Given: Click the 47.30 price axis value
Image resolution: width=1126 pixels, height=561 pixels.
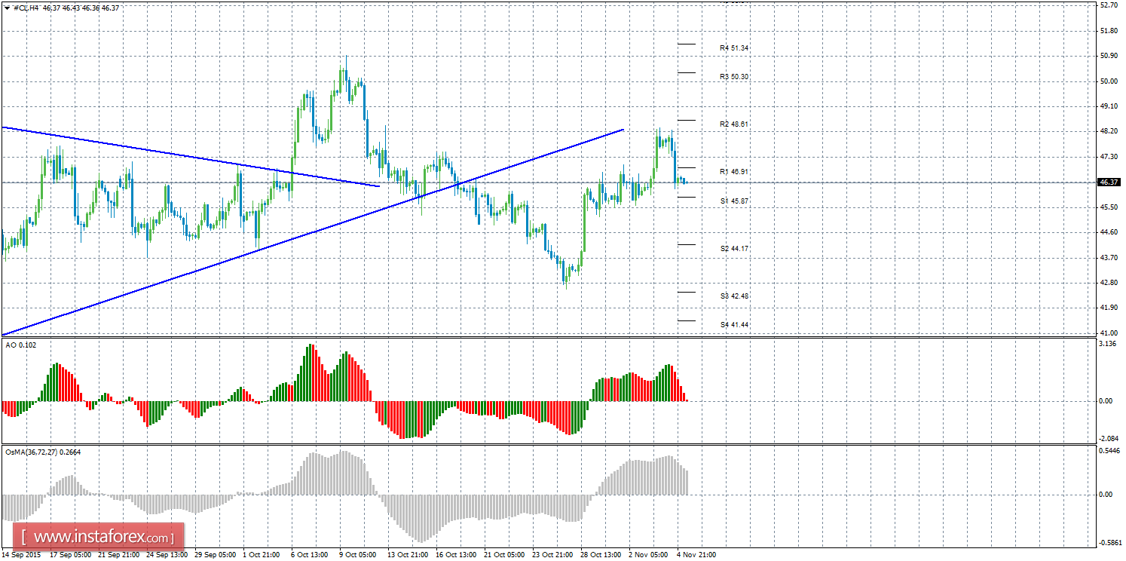Looking at the screenshot, I should click(1108, 157).
